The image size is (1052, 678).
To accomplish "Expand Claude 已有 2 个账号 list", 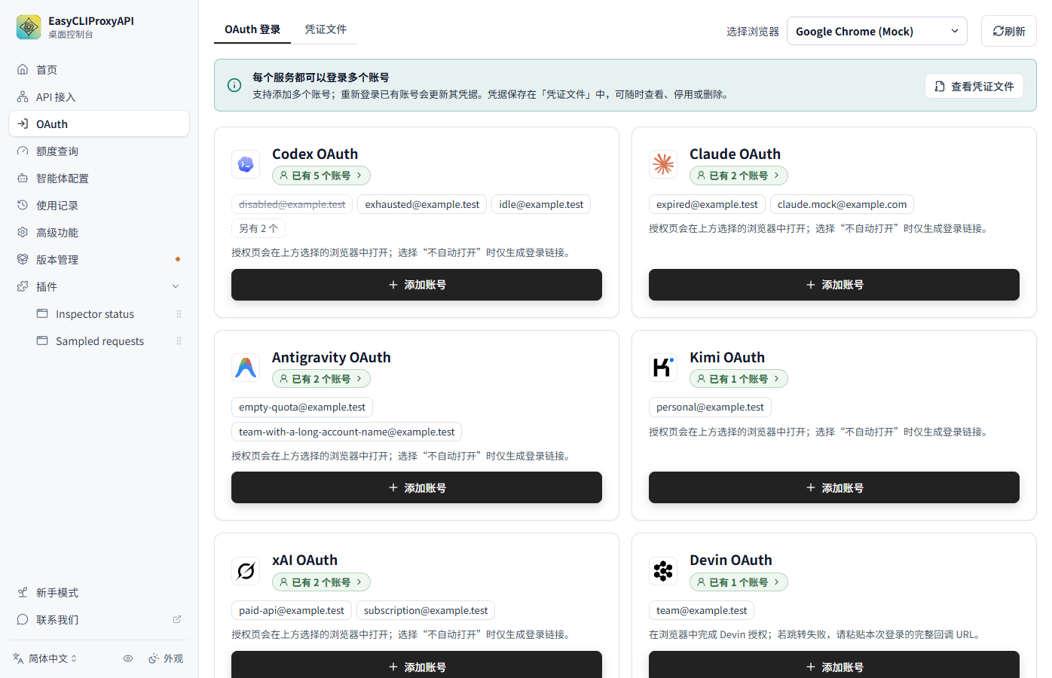I will 739,176.
